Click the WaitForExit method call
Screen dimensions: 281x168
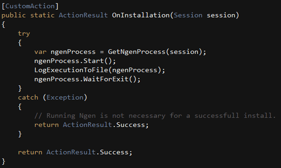106,79
